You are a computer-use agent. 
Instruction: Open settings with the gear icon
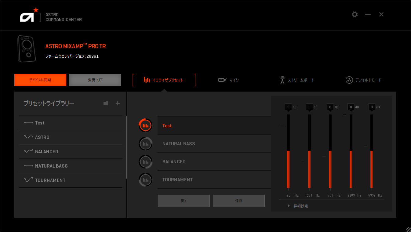(x=355, y=14)
